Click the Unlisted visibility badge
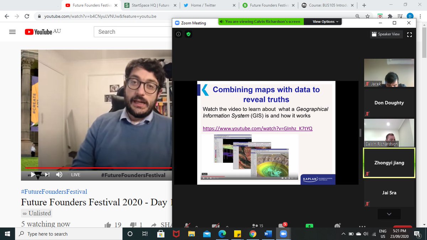This screenshot has height=240, width=427. 36,213
